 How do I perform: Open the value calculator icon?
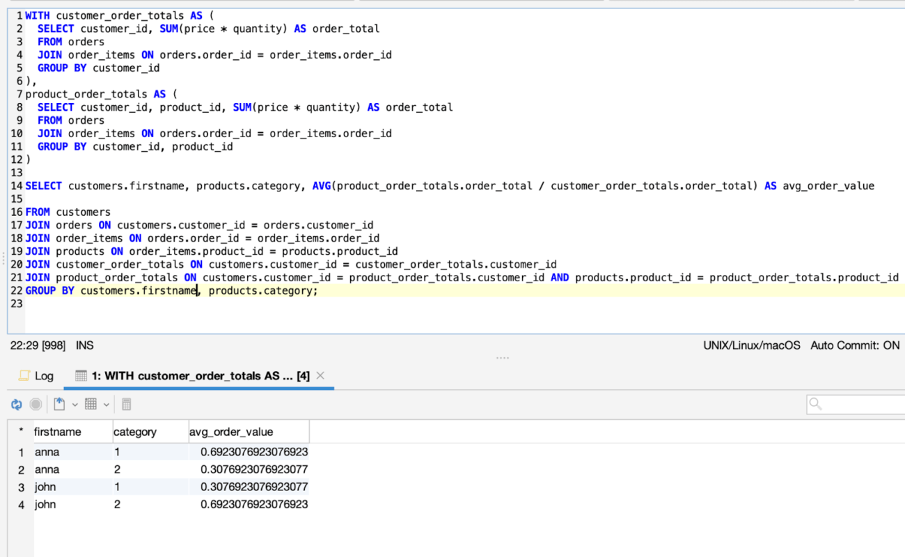(x=126, y=404)
